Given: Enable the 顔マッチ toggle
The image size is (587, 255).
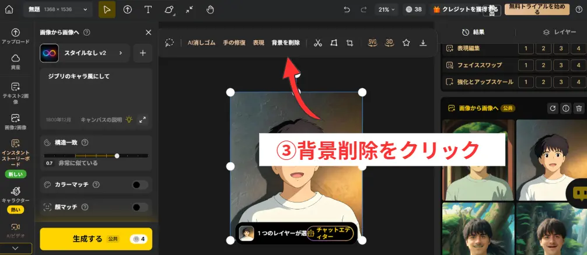Looking at the screenshot, I should pyautogui.click(x=139, y=207).
